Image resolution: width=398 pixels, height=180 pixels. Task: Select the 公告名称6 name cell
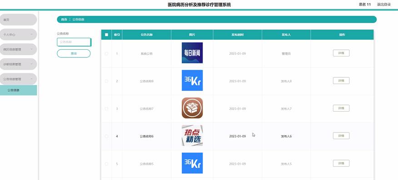pyautogui.click(x=147, y=137)
